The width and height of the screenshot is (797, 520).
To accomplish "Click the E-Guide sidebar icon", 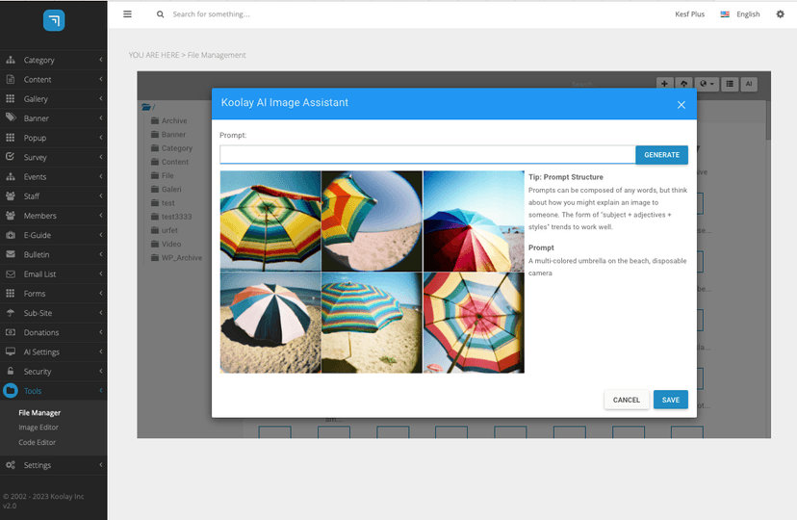I will tap(11, 235).
